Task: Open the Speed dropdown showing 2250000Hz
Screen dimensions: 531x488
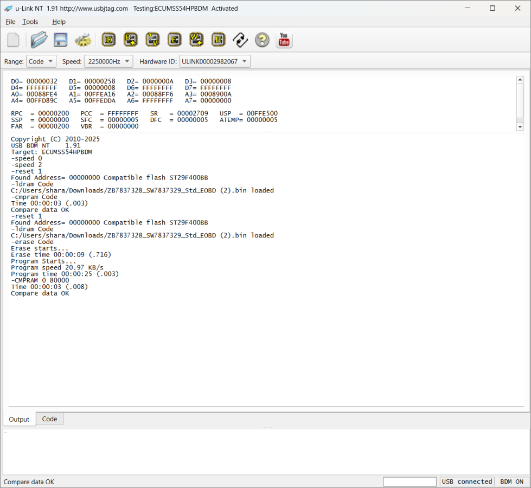Action: pos(108,62)
